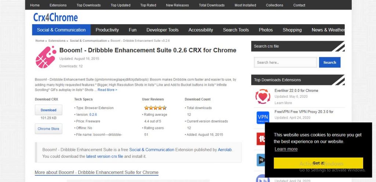Click the Chrome Store button
This screenshot has width=376, height=182.
(x=48, y=129)
